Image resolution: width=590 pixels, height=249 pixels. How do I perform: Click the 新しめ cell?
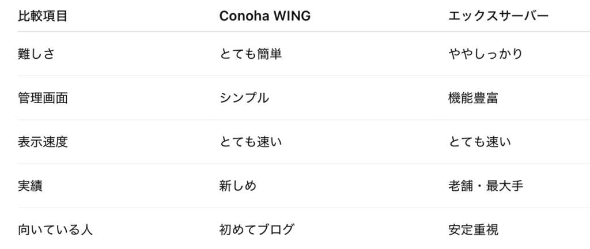(238, 186)
